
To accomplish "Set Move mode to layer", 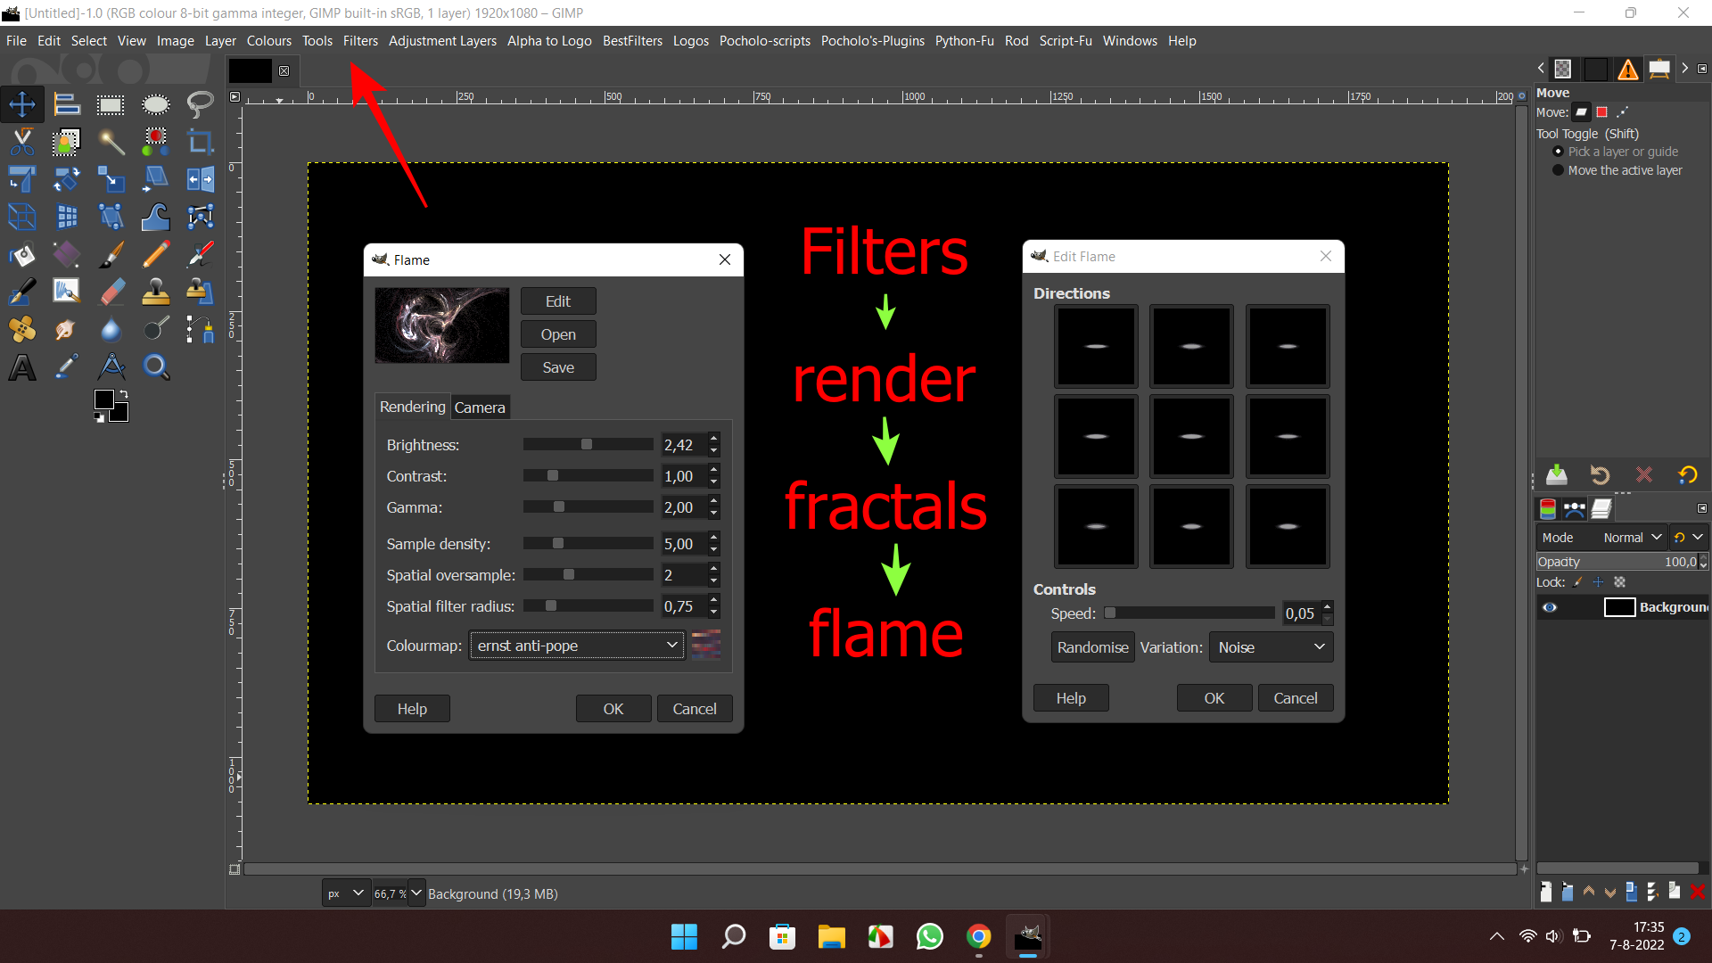I will [x=1581, y=112].
